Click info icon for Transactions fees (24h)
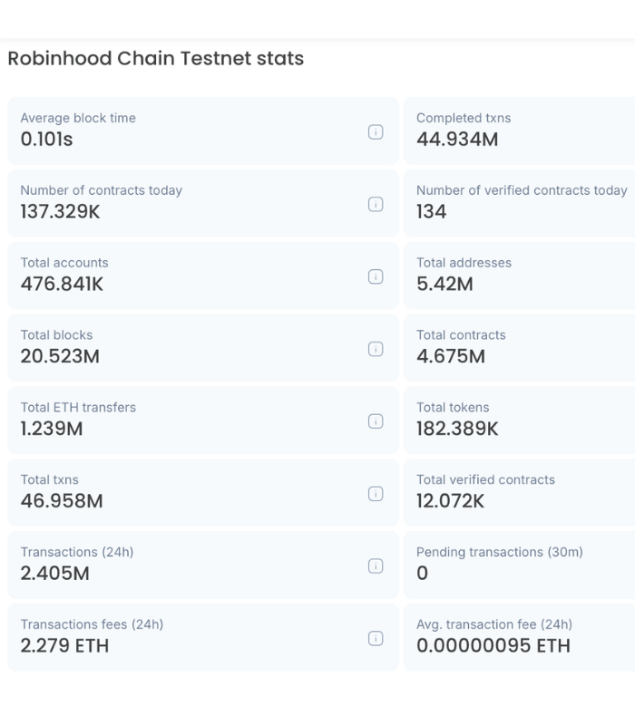The height and width of the screenshot is (725, 635). 376,639
